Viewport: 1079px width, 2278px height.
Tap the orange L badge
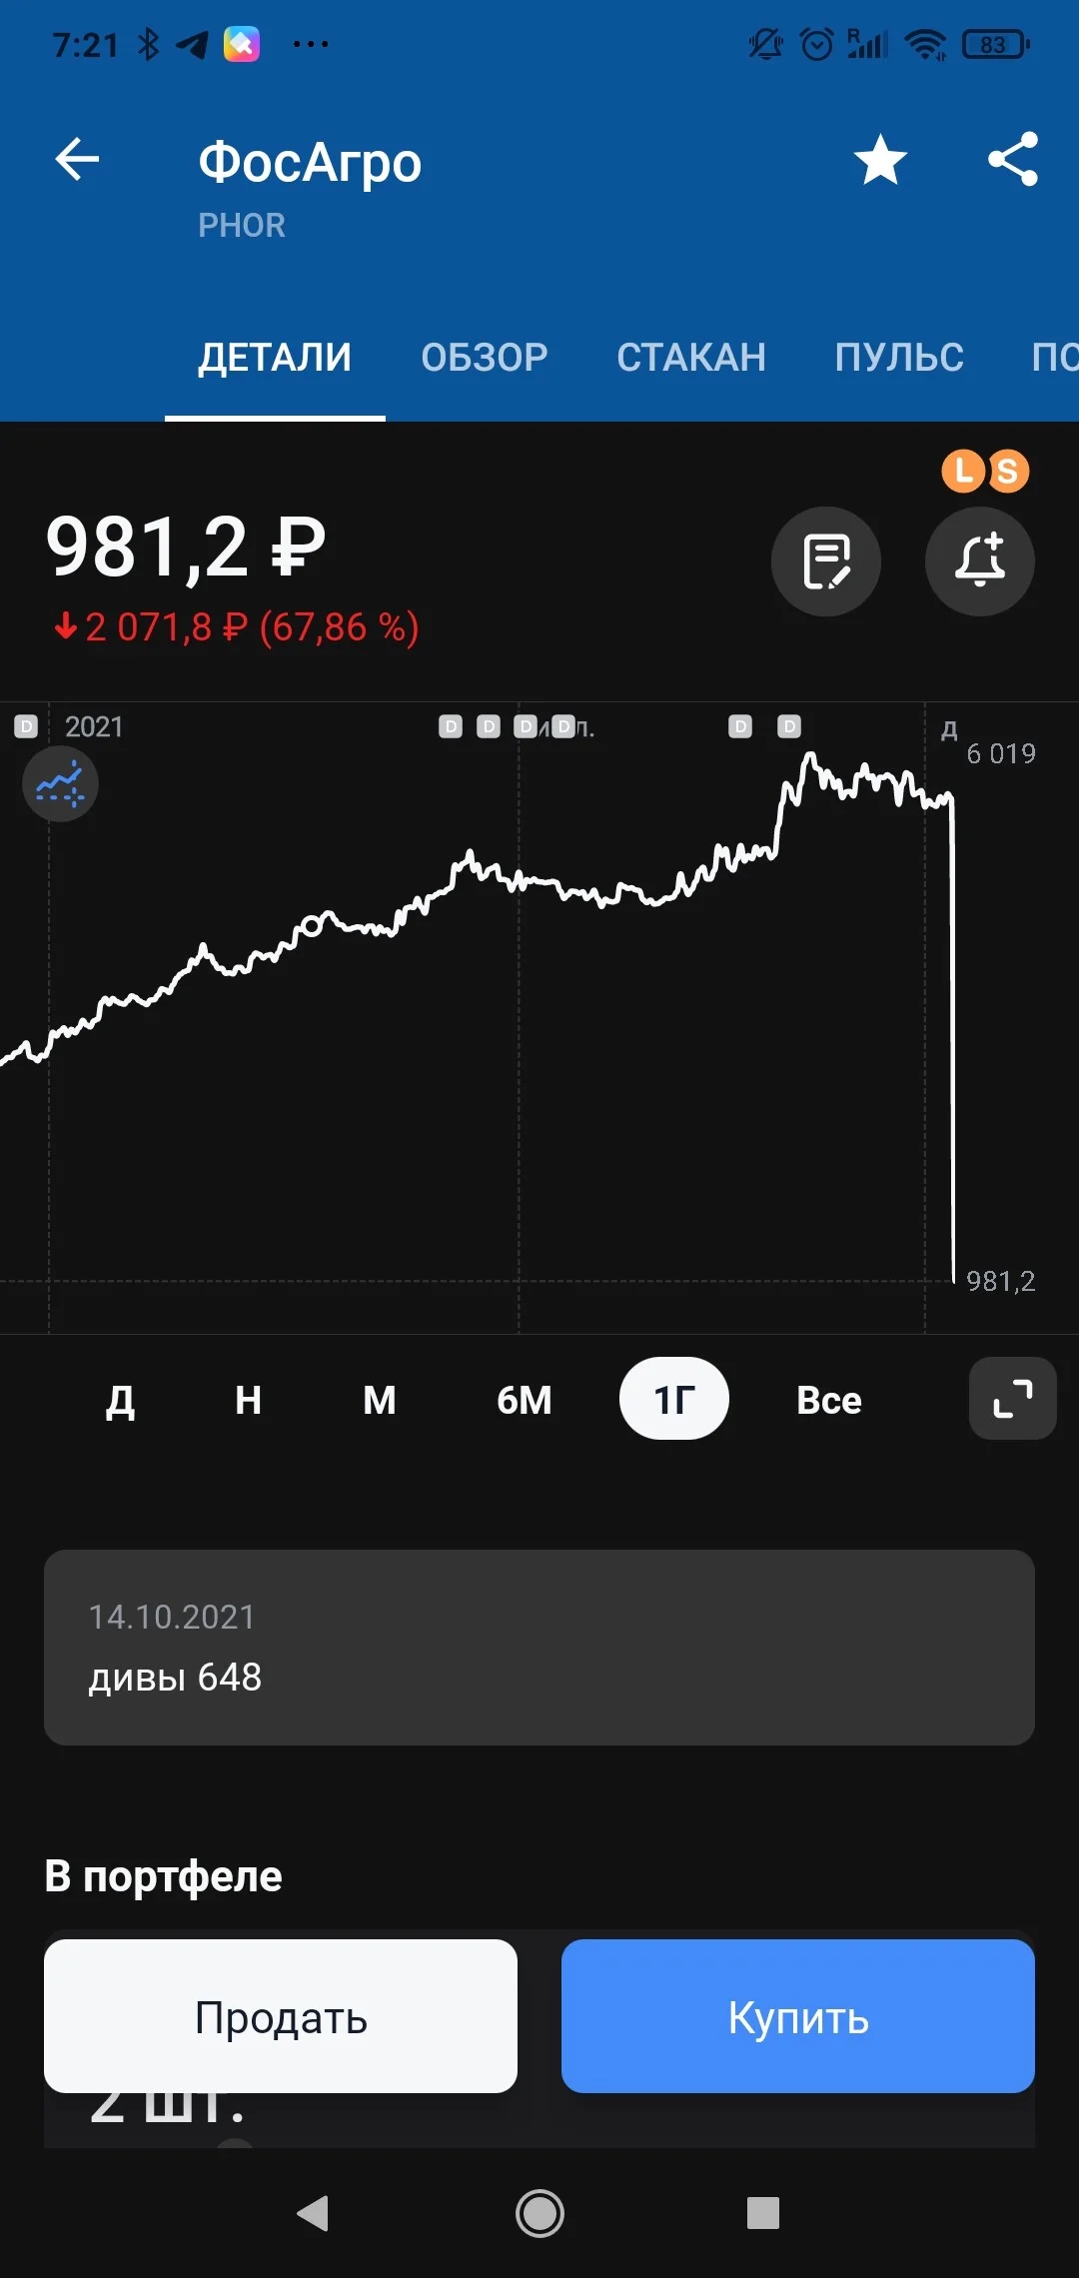pos(963,471)
